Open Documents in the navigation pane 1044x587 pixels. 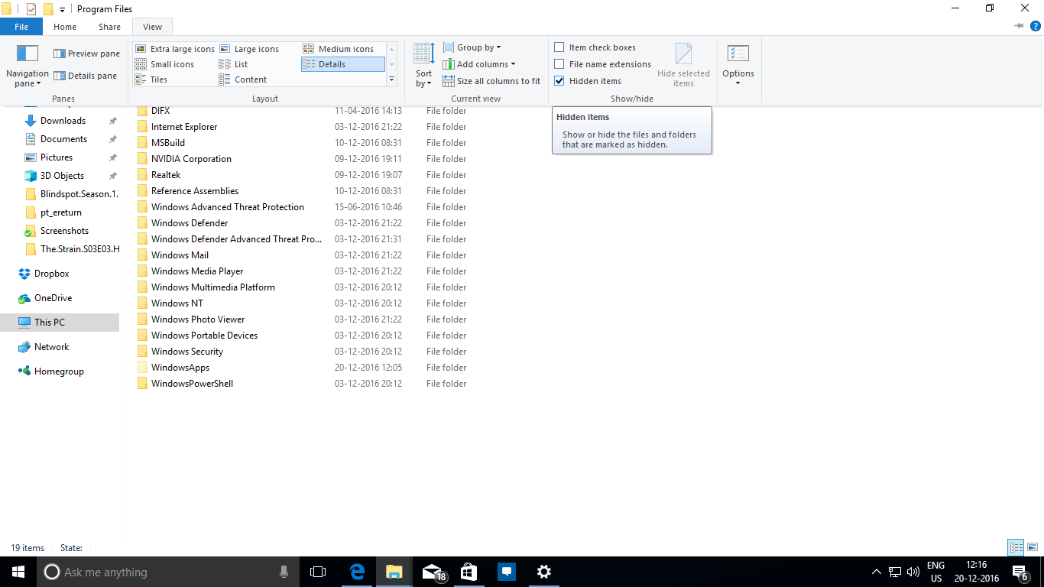point(63,139)
